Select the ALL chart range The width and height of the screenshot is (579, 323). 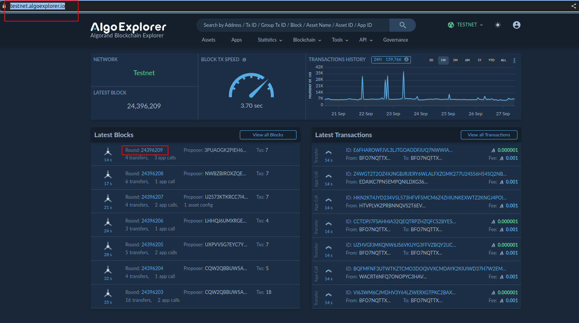pos(503,60)
